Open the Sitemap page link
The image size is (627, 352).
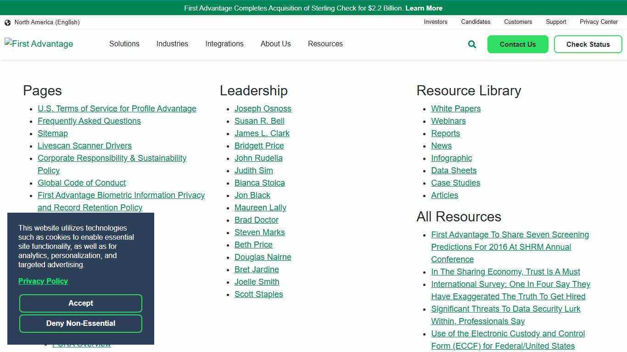(52, 133)
